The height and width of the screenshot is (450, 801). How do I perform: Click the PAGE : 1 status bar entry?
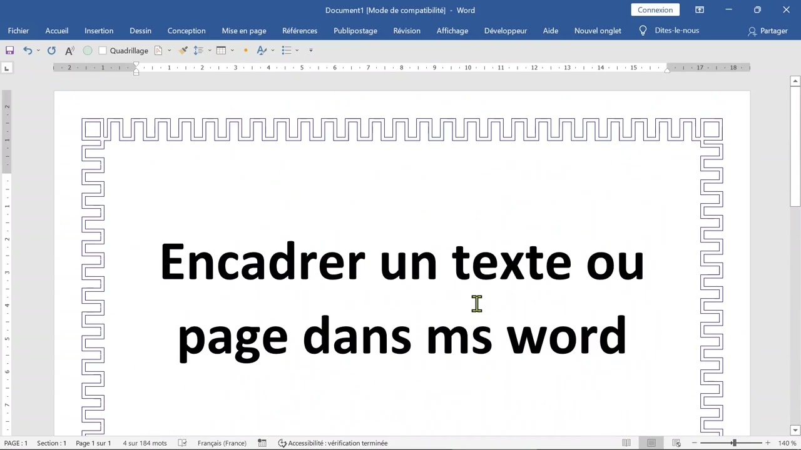point(16,443)
